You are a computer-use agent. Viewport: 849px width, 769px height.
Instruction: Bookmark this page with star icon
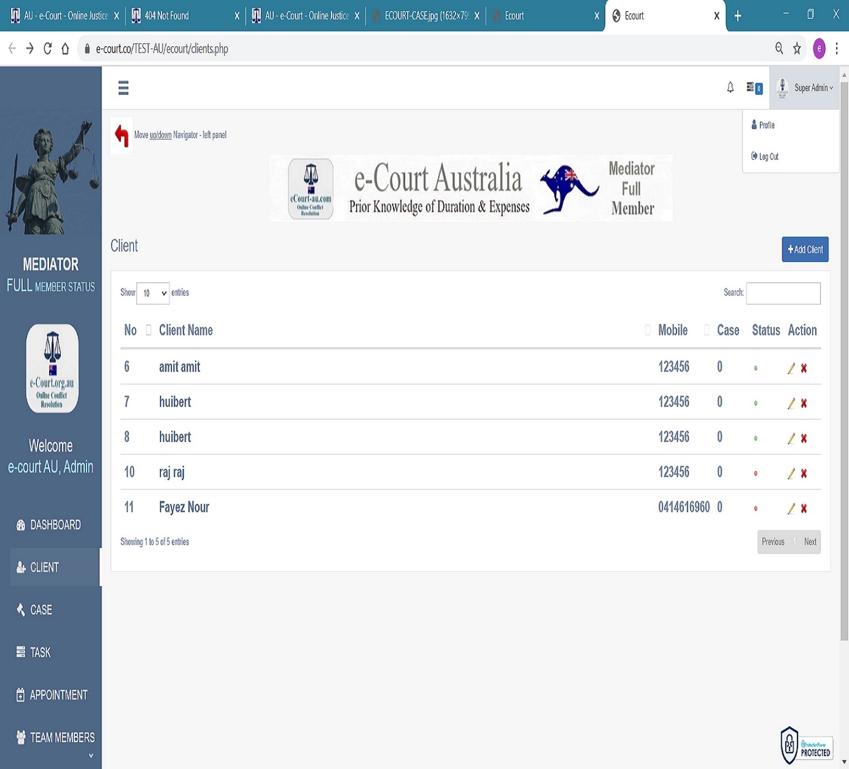point(796,49)
